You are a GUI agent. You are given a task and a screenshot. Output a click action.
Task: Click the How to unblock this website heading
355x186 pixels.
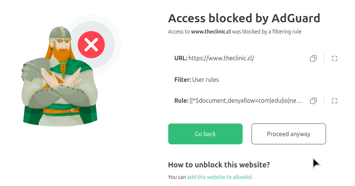[219, 165]
